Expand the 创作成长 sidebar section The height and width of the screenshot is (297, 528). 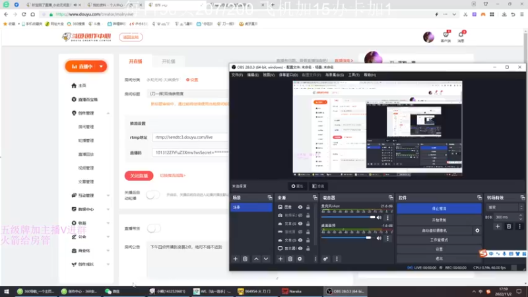108,265
